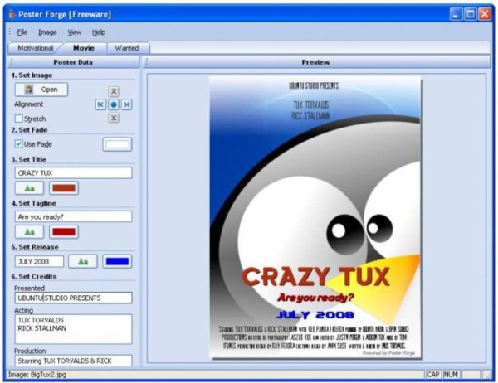Enable the Stretch checkbox
Viewport: 498px width, 383px height.
click(x=19, y=119)
